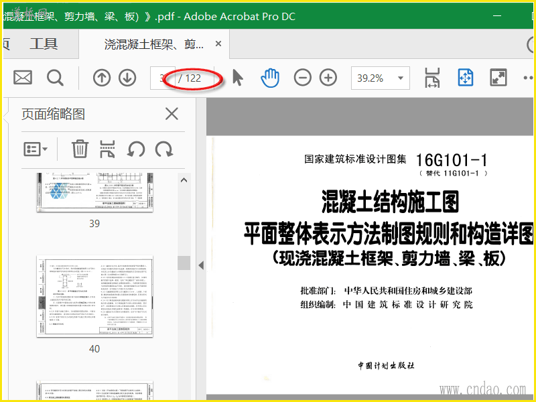This screenshot has height=402, width=536.
Task: Minimize the Acrobat window
Action: [497, 15]
